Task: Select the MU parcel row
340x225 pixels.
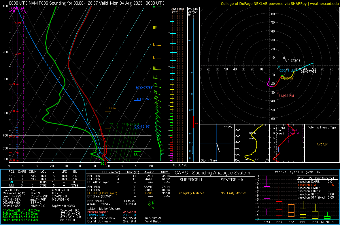Action: tap(44, 185)
